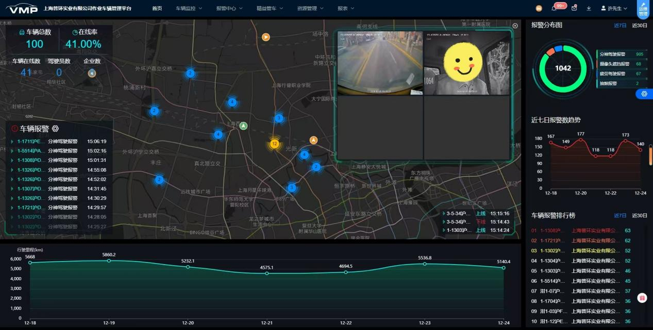The width and height of the screenshot is (653, 330).
Task: Select 近7日 in 报警分布图 panel
Action: point(620,25)
